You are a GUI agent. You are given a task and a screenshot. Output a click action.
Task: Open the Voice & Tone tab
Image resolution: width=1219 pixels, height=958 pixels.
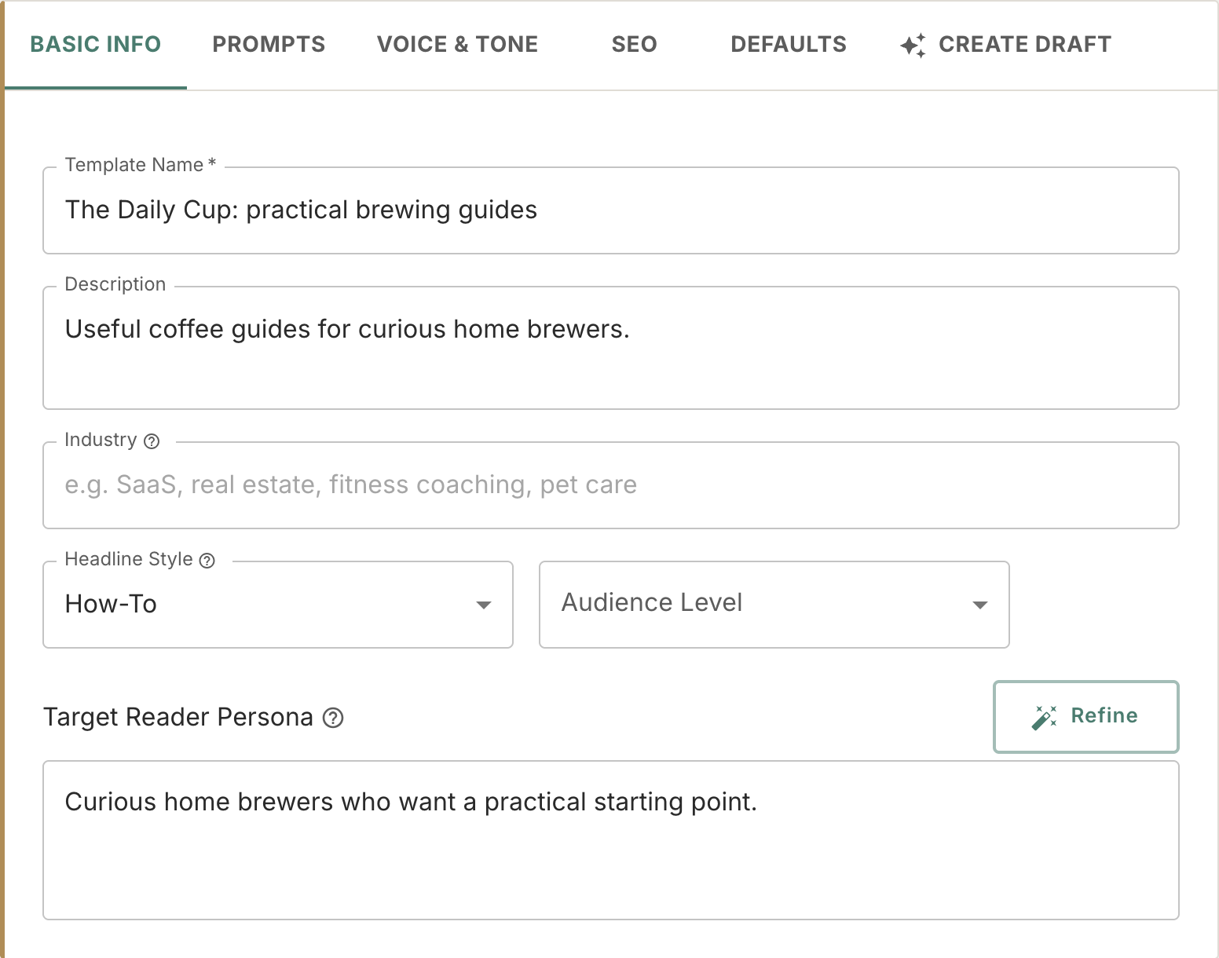click(x=457, y=45)
